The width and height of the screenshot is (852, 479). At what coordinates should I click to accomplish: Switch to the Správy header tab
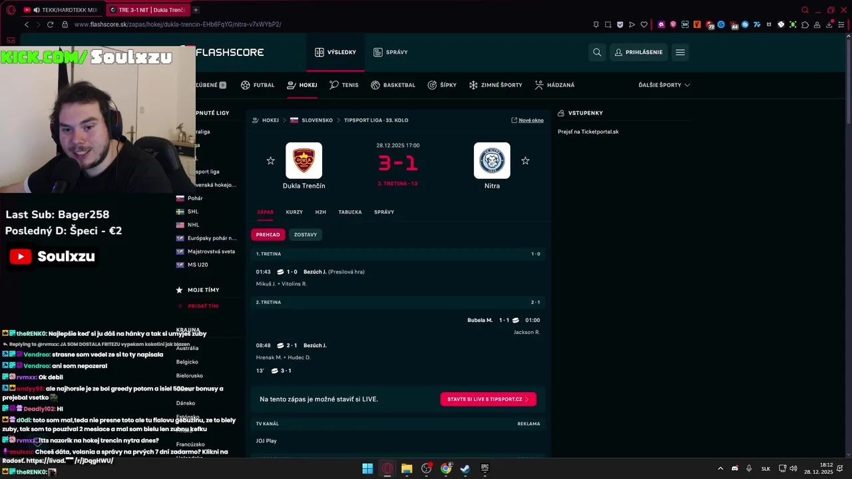tap(391, 52)
